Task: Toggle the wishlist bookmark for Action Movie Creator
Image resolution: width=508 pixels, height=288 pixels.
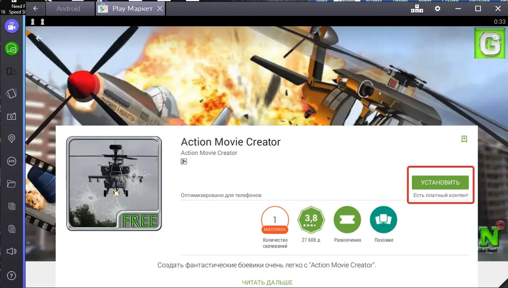Action: click(464, 139)
